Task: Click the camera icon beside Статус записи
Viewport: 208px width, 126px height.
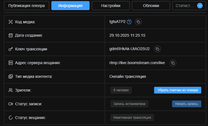Action: coord(11,104)
